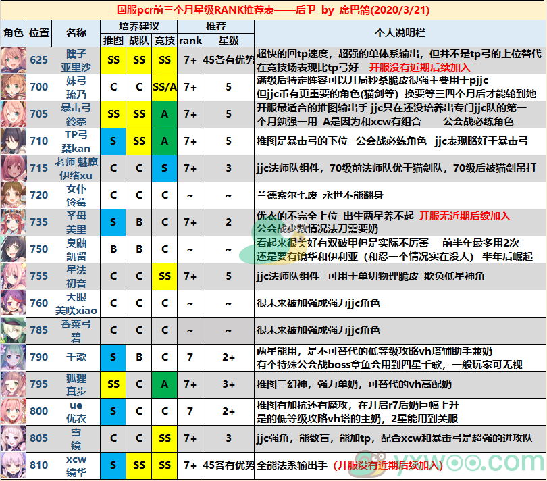Click the name cell 千歌
The width and height of the screenshot is (547, 481).
[x=76, y=357]
